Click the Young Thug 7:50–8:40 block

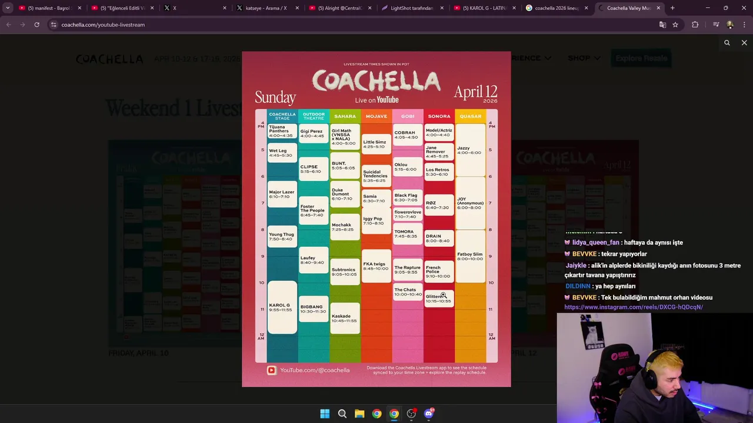point(282,236)
